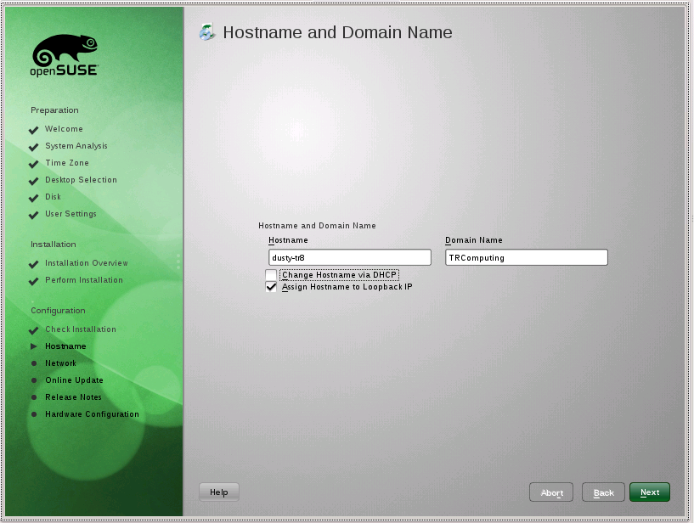The height and width of the screenshot is (523, 694).
Task: Click the Installation section heading
Action: pos(54,245)
